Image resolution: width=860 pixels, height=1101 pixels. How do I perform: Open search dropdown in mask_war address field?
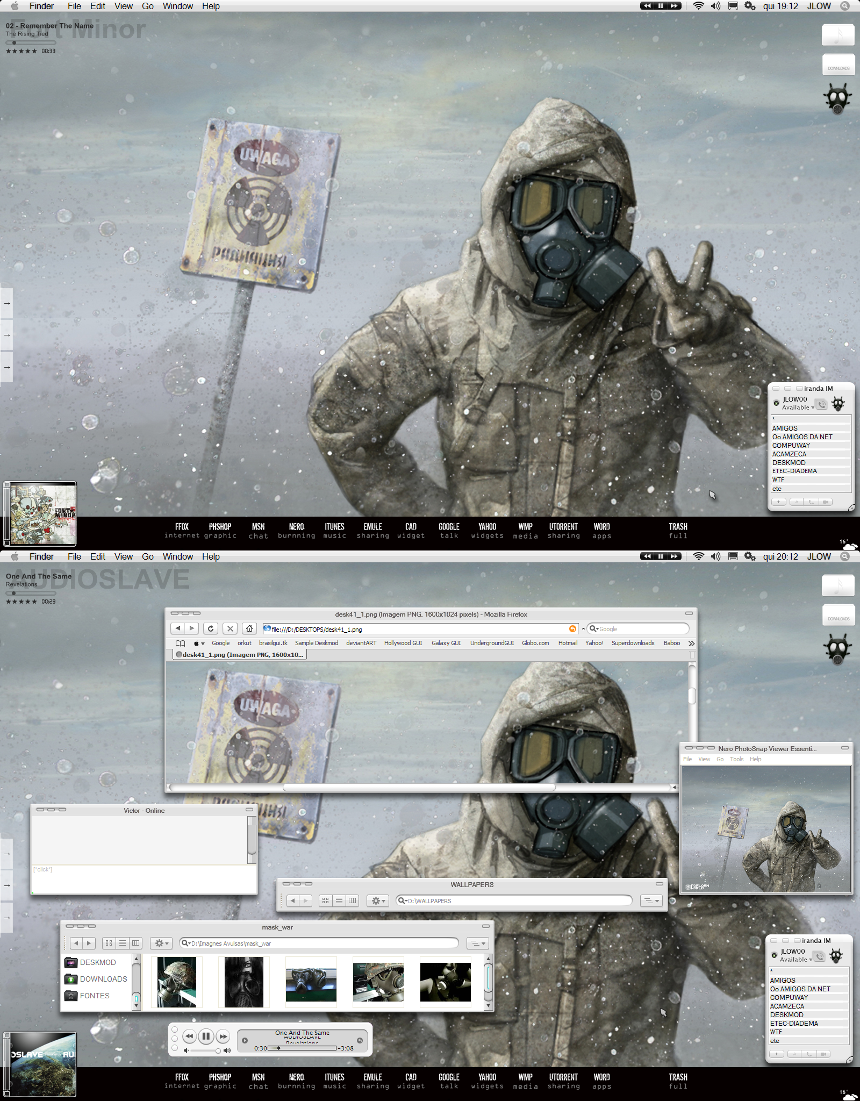(186, 943)
